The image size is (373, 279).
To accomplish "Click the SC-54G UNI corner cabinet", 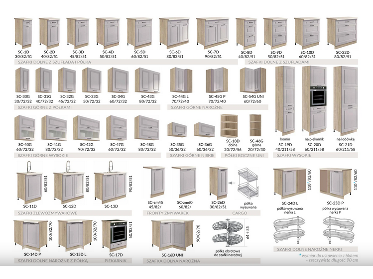I will click(253, 81).
